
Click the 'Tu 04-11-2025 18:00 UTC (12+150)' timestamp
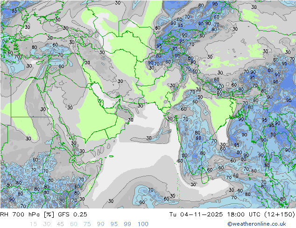pyautogui.click(x=232, y=214)
